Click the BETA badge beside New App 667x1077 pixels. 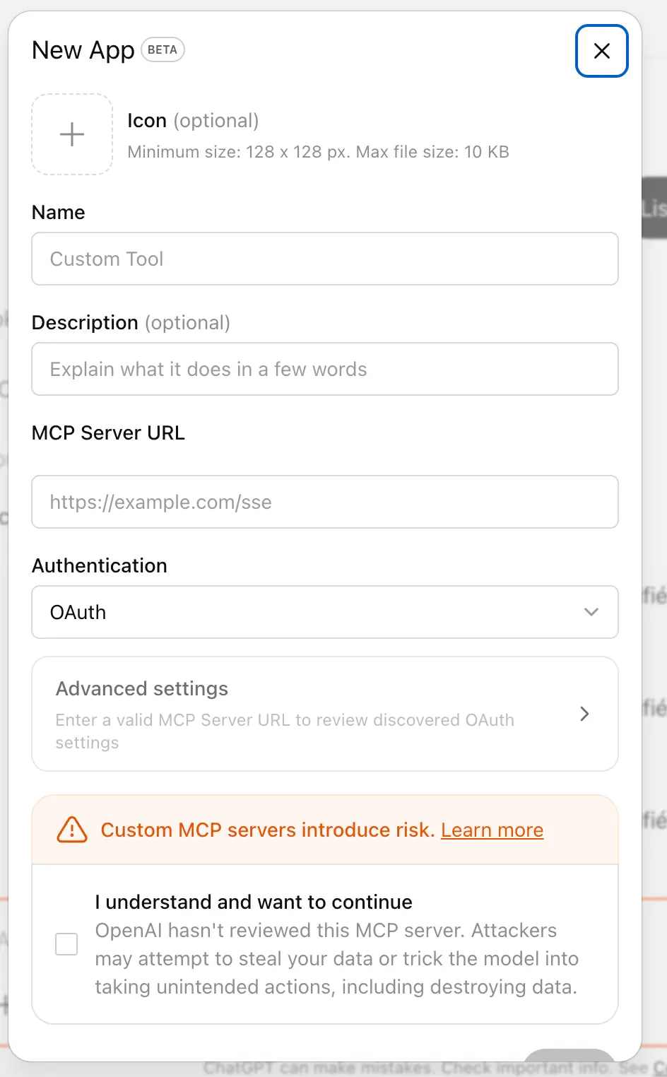[163, 49]
